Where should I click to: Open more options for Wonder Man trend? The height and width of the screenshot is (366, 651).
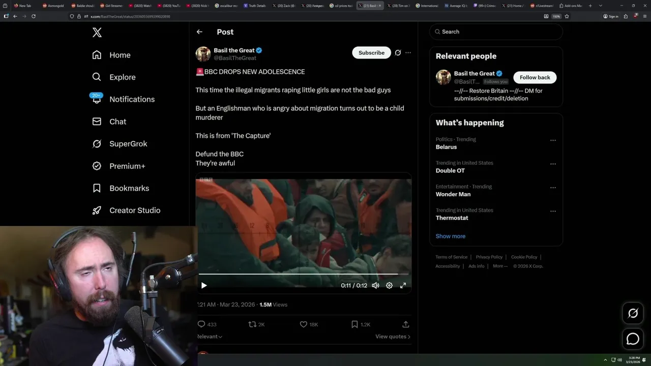tap(553, 188)
